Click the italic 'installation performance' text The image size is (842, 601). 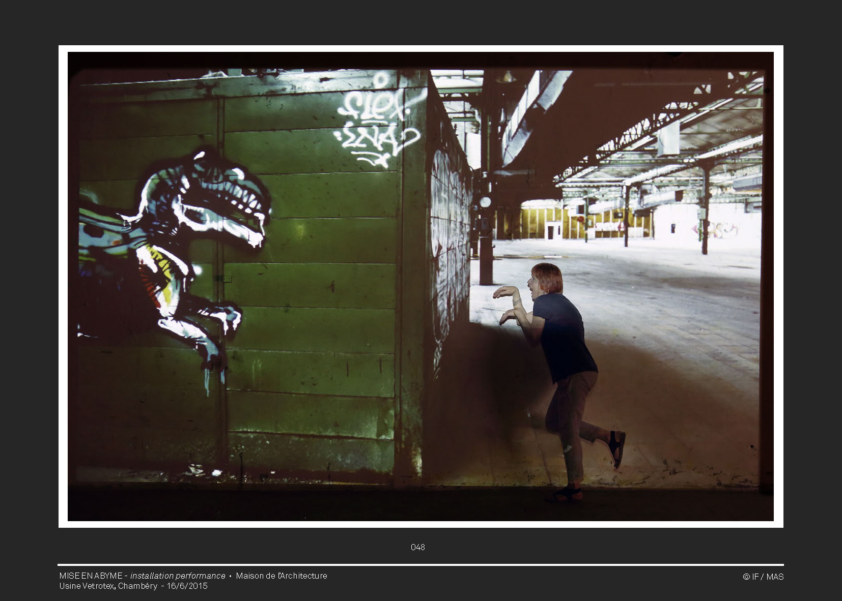[x=178, y=576]
